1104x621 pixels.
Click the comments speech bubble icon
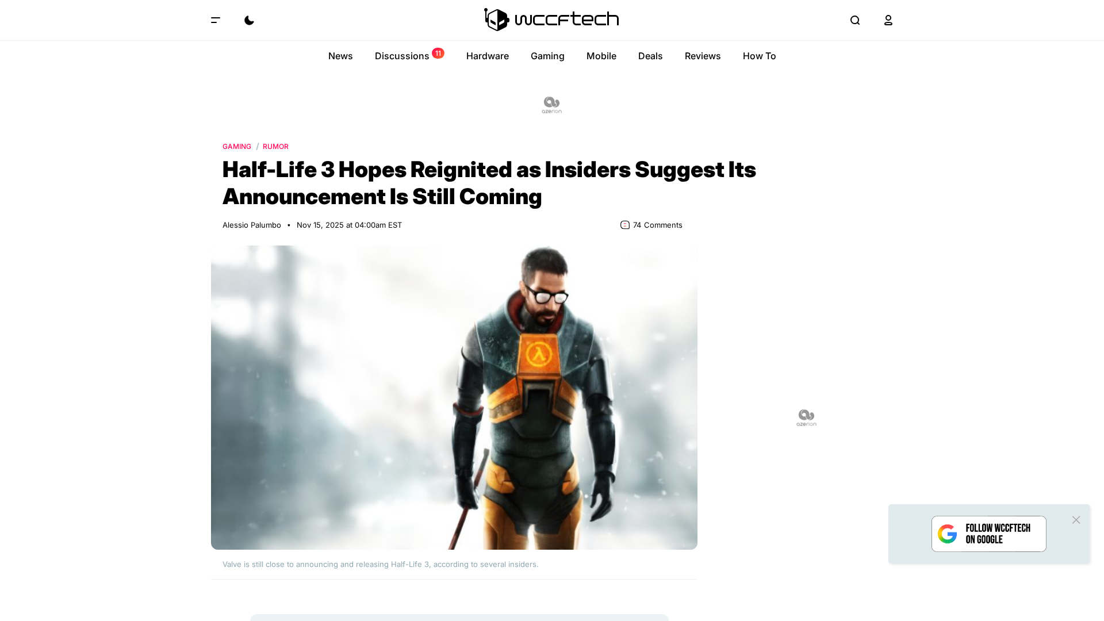[625, 225]
